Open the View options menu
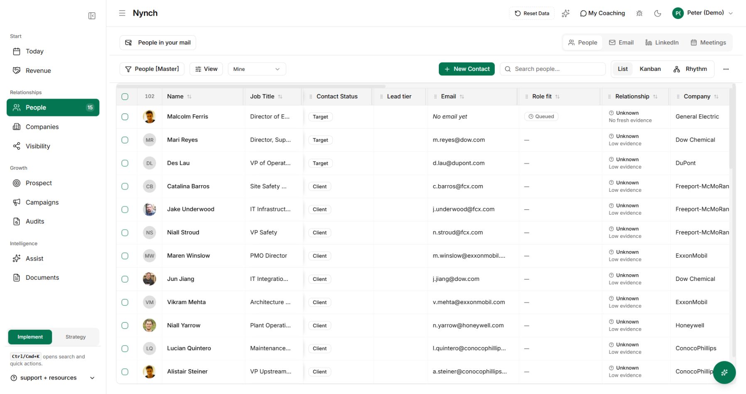This screenshot has width=746, height=394. [206, 69]
